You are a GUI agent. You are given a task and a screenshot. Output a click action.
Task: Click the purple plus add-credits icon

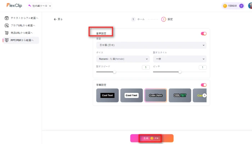click(x=241, y=6)
